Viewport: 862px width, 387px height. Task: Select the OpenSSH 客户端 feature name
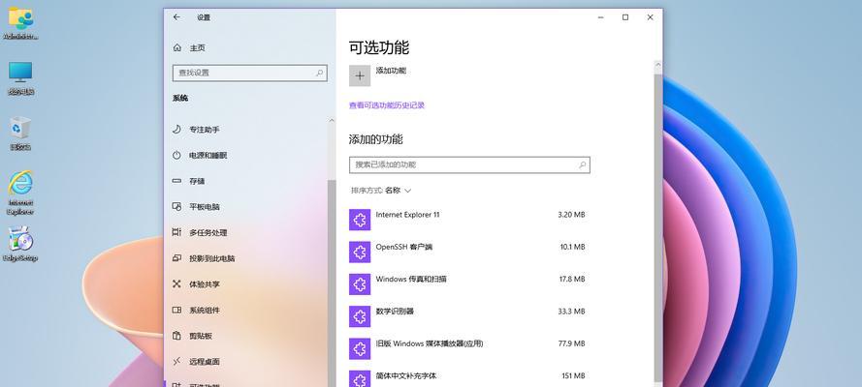coord(404,247)
